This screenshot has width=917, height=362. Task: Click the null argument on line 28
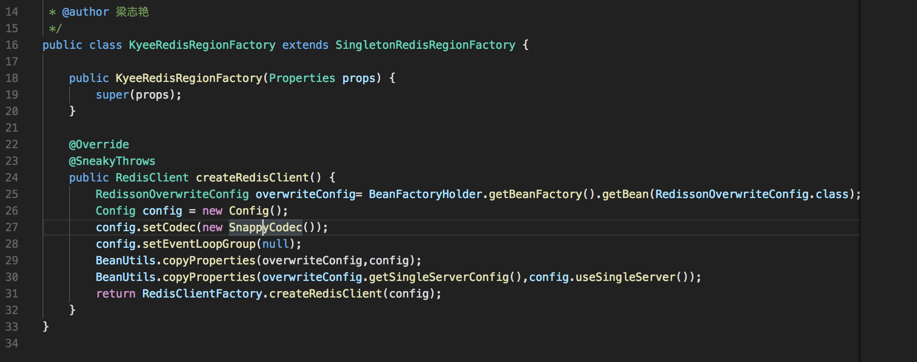point(275,244)
